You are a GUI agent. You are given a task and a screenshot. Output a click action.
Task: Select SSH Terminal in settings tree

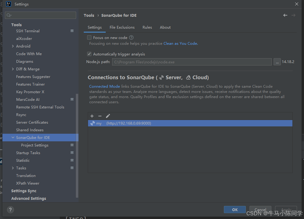[28, 31]
